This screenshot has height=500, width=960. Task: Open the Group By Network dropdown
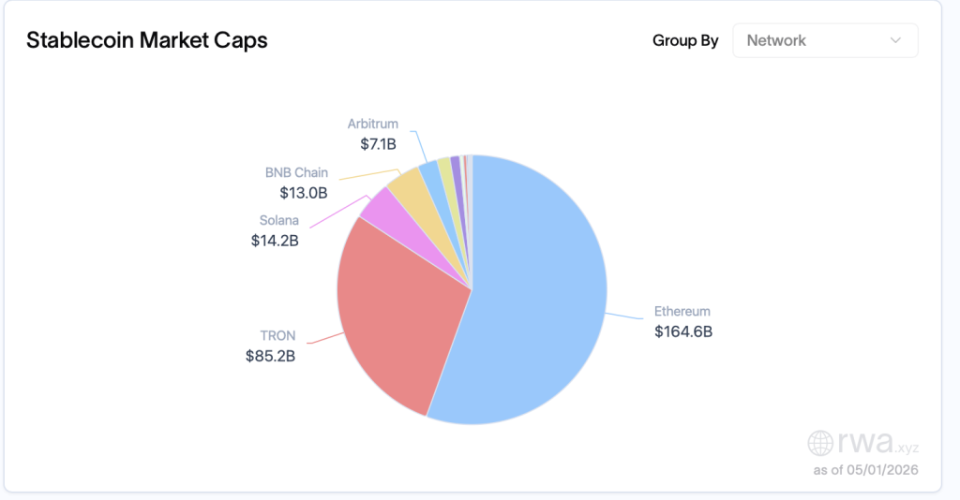click(825, 40)
